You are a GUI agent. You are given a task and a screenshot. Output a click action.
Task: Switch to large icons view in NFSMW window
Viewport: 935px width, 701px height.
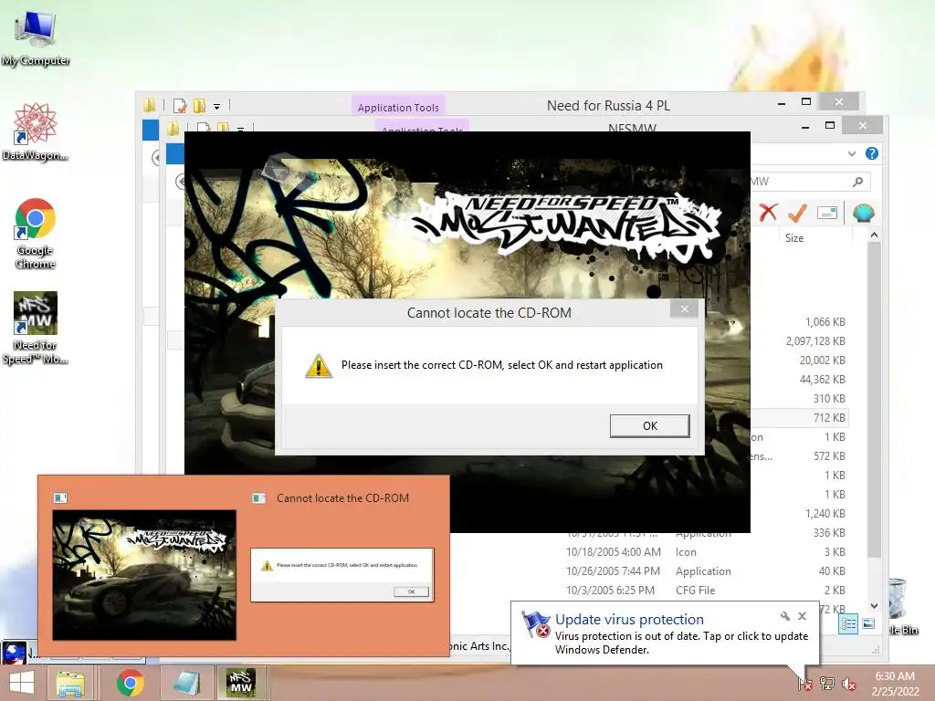[868, 624]
